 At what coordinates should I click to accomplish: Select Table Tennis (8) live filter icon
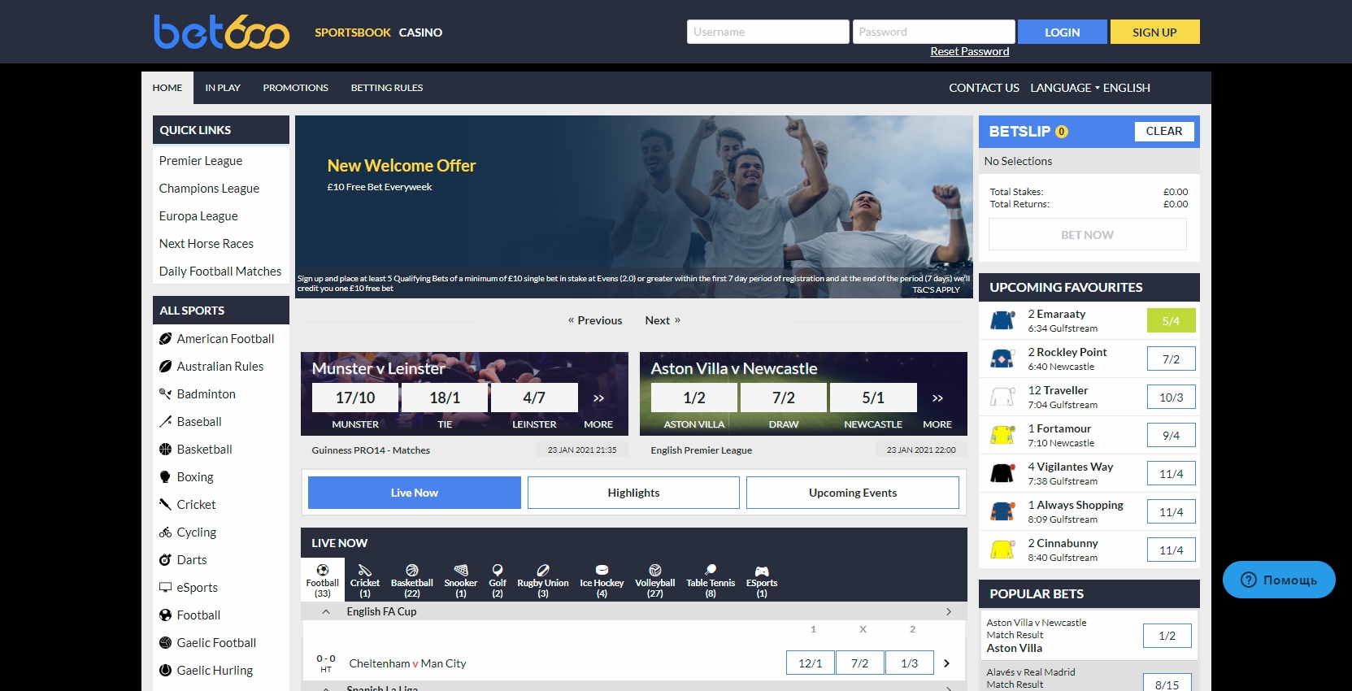tap(711, 571)
